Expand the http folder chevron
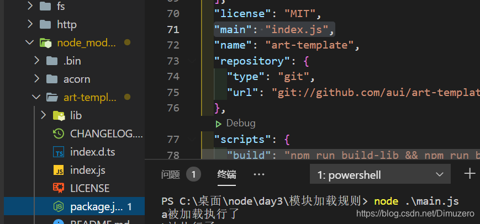 tap(30, 24)
